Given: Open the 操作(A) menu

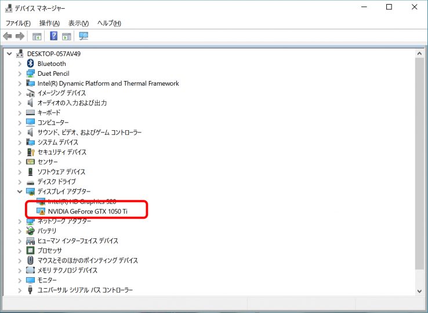Looking at the screenshot, I should pyautogui.click(x=49, y=23).
